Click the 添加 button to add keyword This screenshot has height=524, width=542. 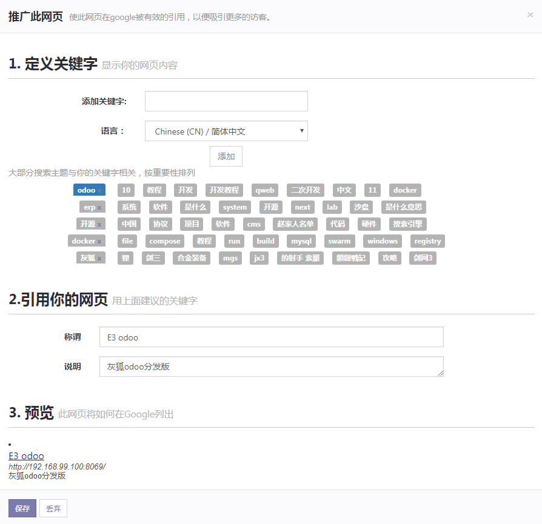coord(226,156)
